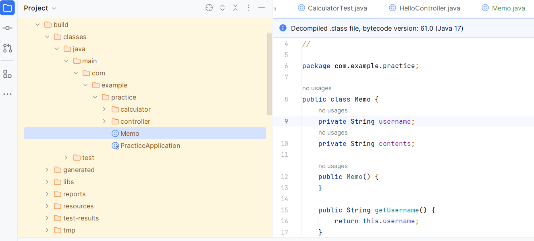The height and width of the screenshot is (241, 534).
Task: Click 'no usages' hint above Memo constructor
Action: 333,166
